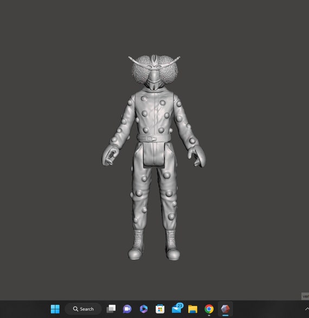
Task: Open File Explorer from the taskbar
Action: tap(193, 309)
